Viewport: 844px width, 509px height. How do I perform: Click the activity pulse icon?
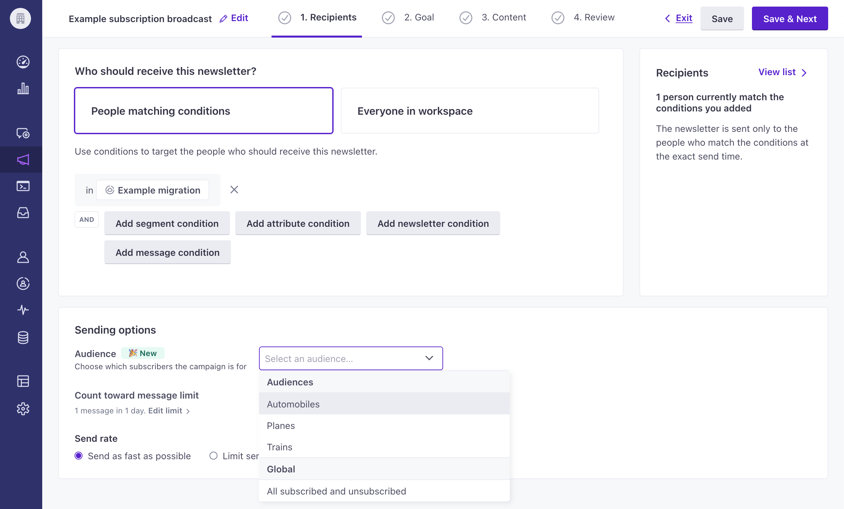pyautogui.click(x=23, y=310)
